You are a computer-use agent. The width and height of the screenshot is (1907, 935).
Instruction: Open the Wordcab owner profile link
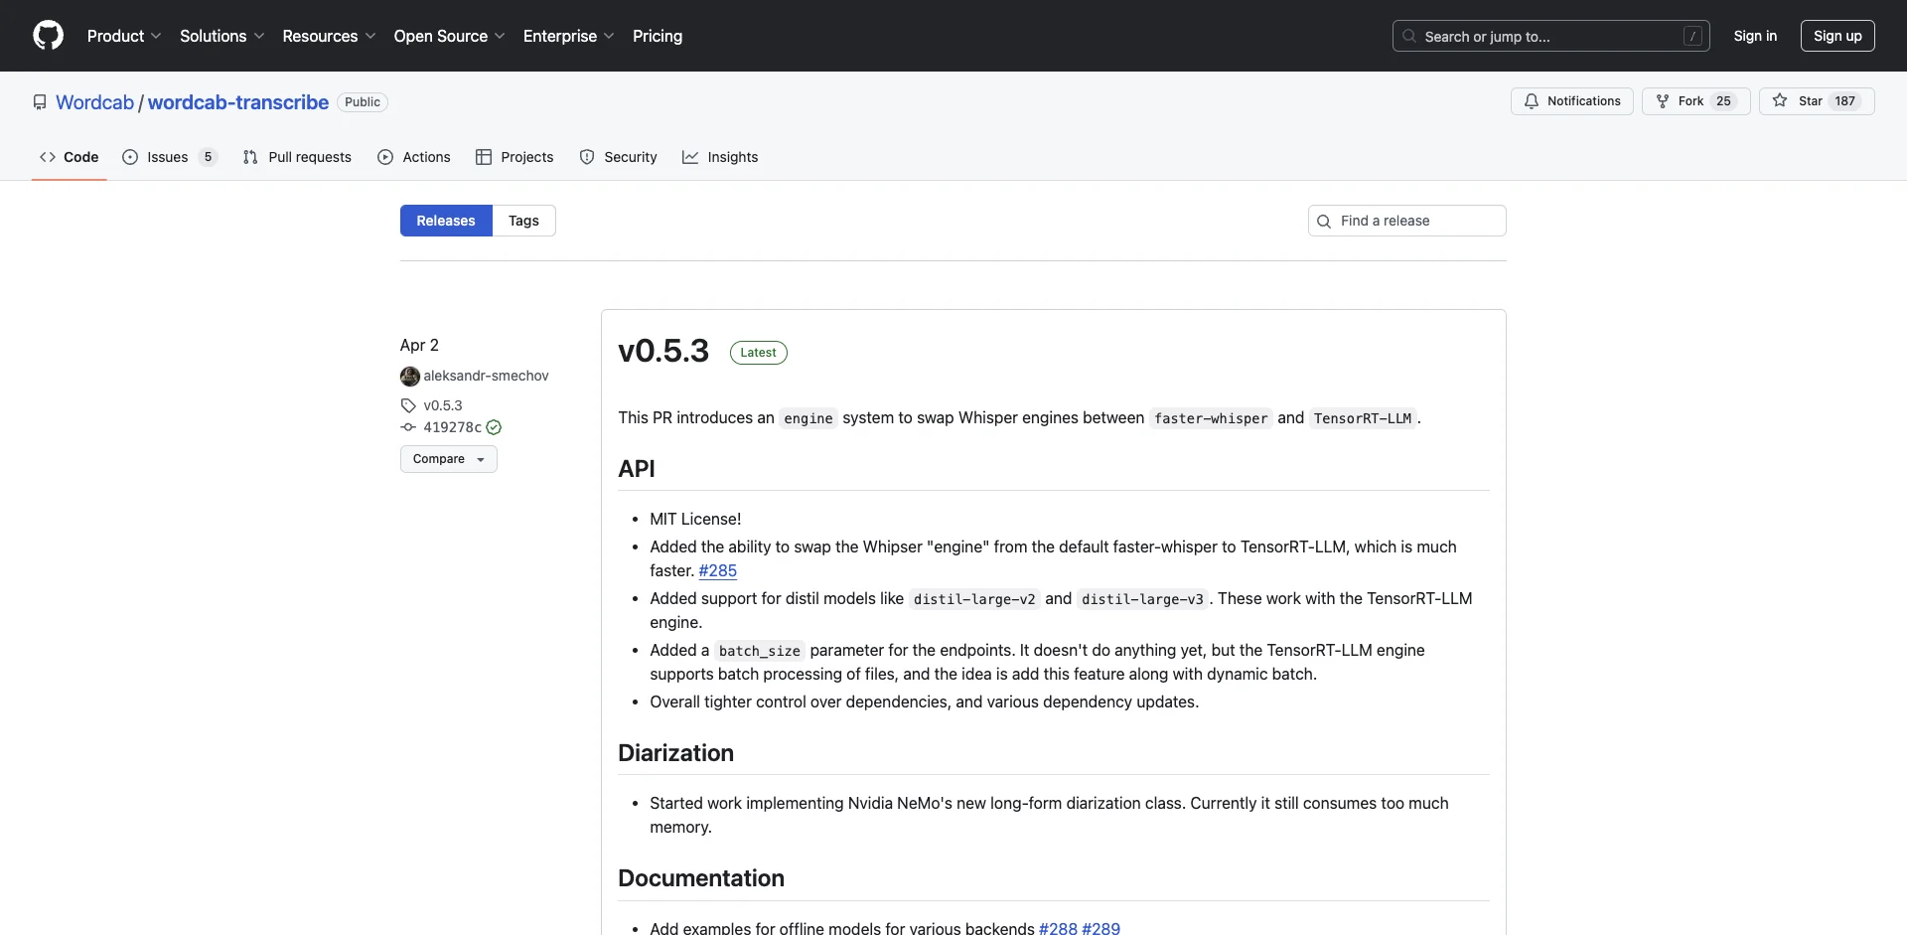[x=94, y=102]
